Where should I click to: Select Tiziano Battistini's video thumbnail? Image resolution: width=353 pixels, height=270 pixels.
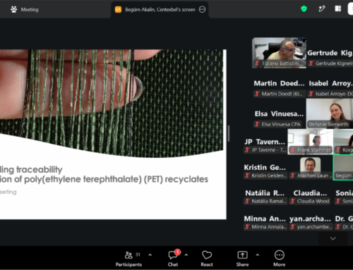(280, 53)
